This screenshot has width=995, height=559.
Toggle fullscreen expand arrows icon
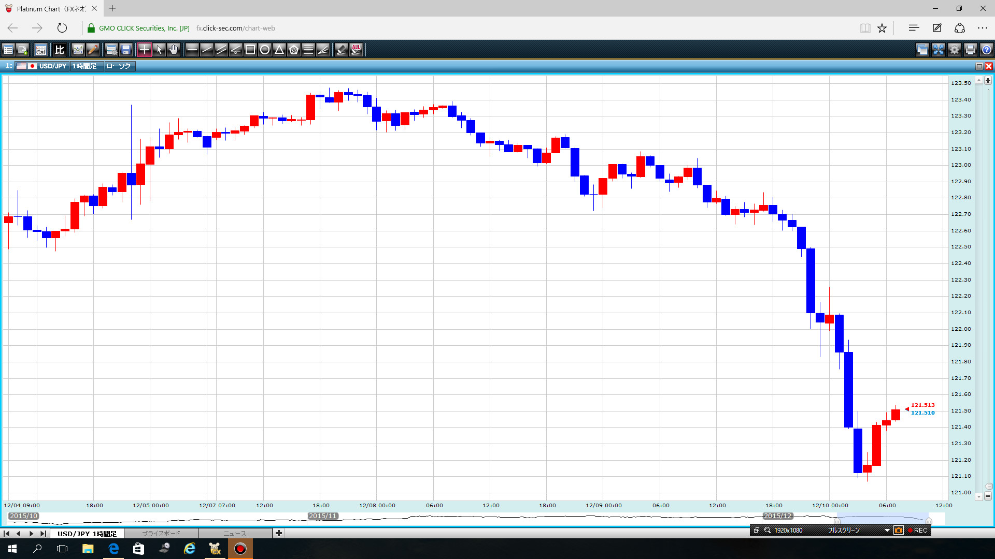click(938, 50)
